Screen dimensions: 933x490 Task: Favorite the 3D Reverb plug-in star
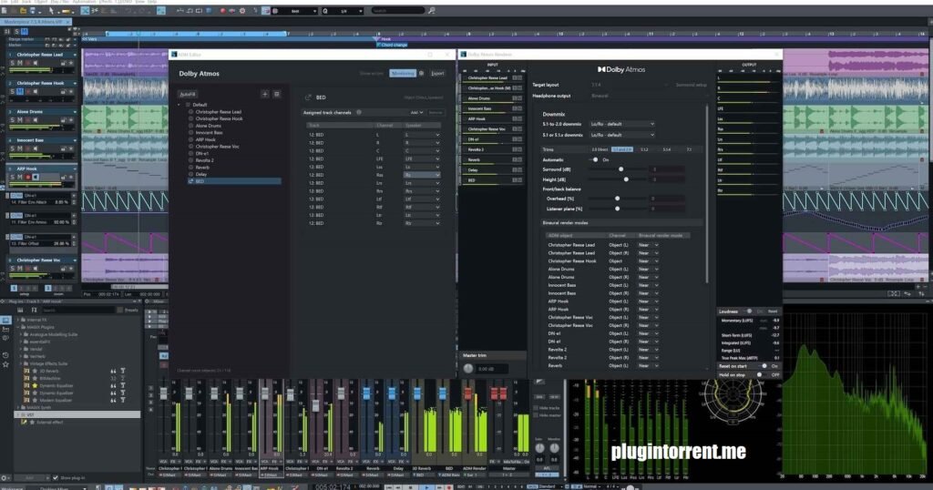35,371
